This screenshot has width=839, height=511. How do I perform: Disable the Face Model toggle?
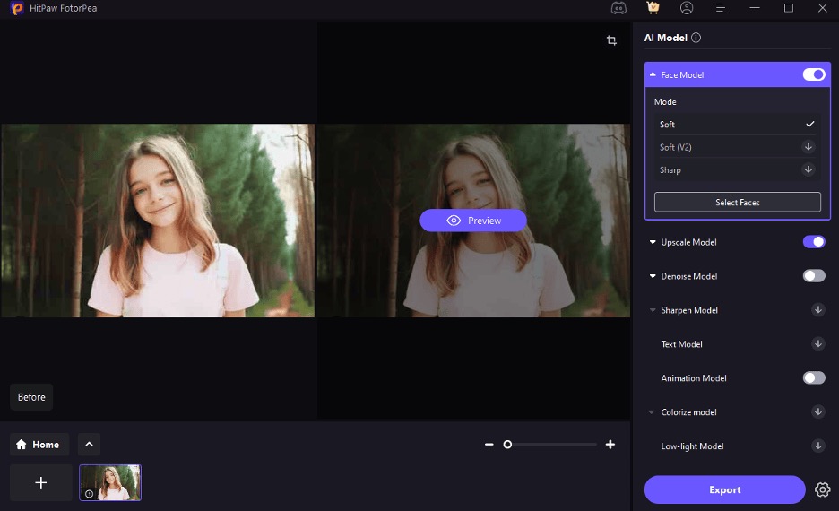[x=814, y=74]
